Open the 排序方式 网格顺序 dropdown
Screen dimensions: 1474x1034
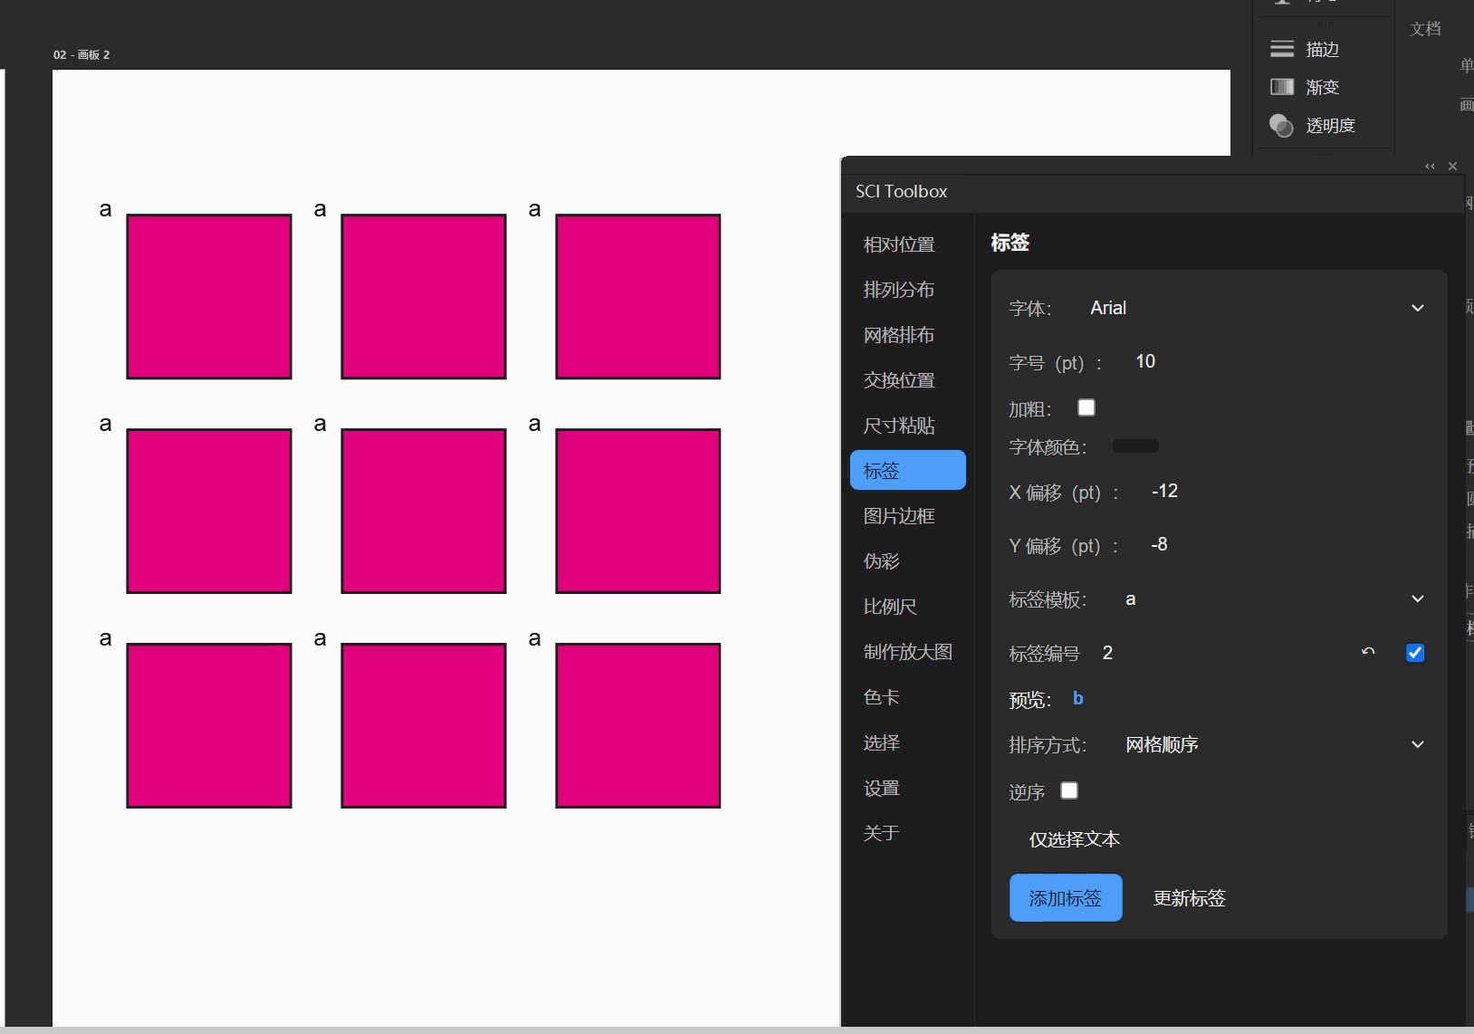click(x=1275, y=744)
